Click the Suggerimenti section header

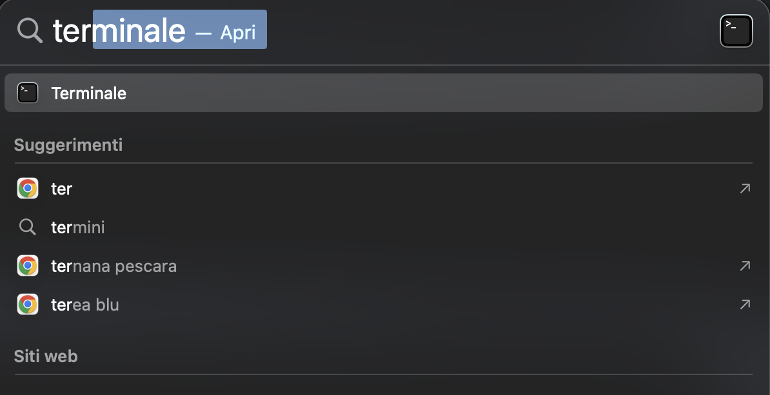[68, 144]
